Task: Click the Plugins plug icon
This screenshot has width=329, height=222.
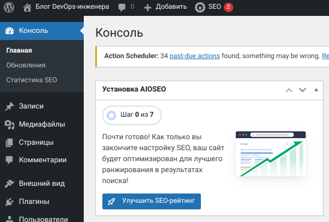Action: [9, 202]
